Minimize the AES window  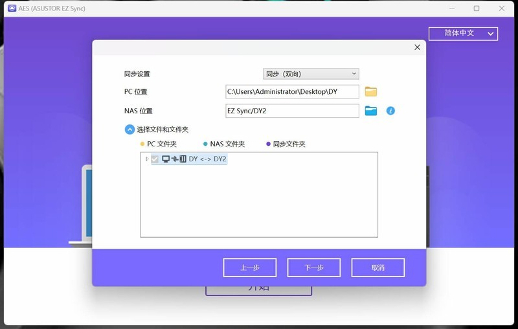point(452,8)
